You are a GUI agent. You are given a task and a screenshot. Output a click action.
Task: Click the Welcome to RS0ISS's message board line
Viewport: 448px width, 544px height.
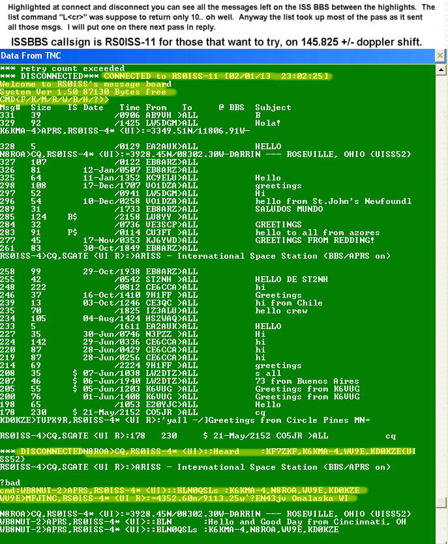point(86,84)
